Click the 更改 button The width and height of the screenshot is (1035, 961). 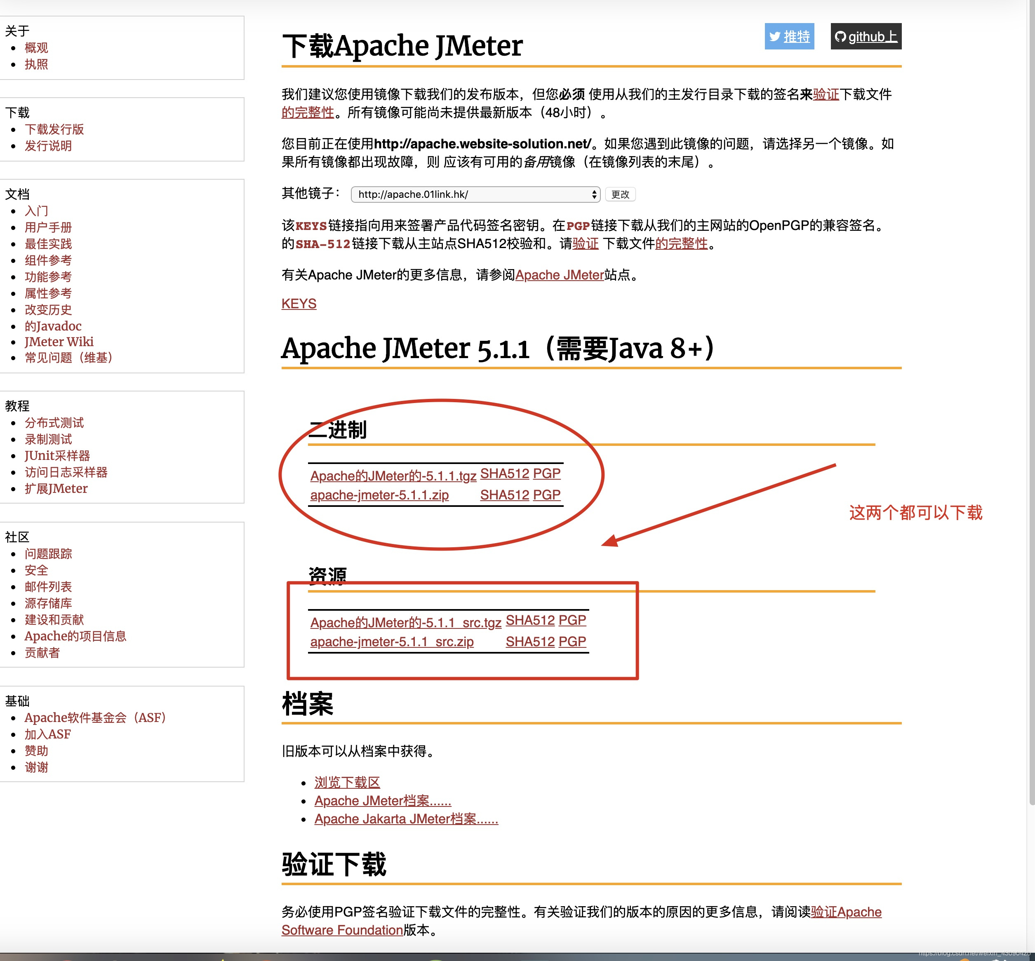click(x=620, y=195)
